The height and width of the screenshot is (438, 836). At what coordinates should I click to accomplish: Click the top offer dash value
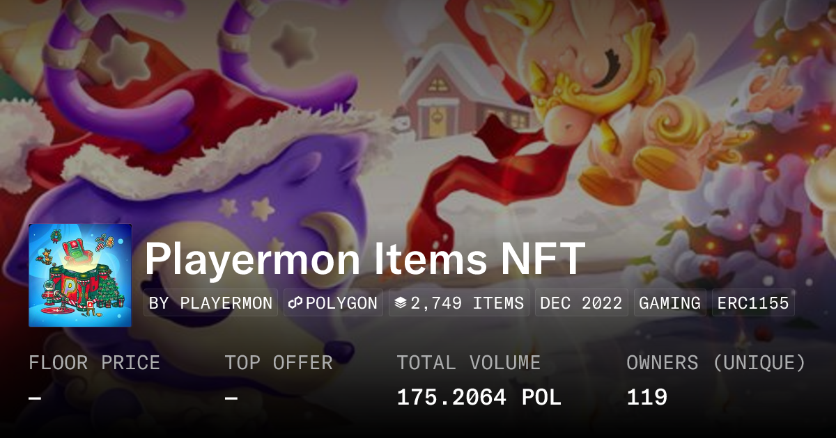(231, 398)
